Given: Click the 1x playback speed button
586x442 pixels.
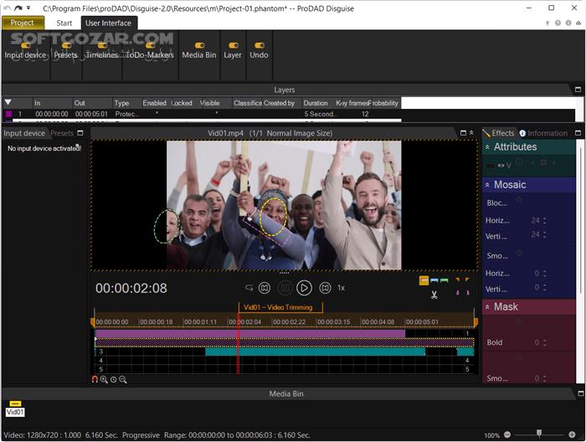Looking at the screenshot, I should point(341,288).
